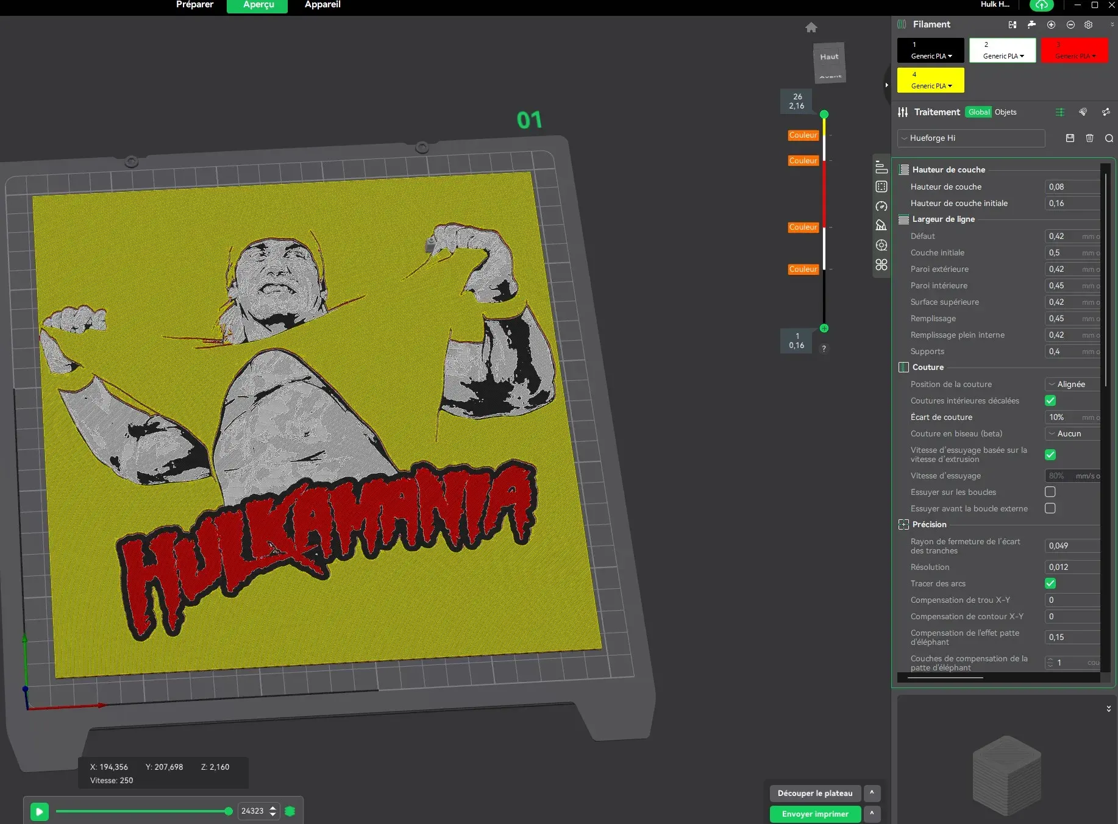Viewport: 1118px width, 824px height.
Task: Click the bottom plus handle of layer slider
Action: point(824,328)
